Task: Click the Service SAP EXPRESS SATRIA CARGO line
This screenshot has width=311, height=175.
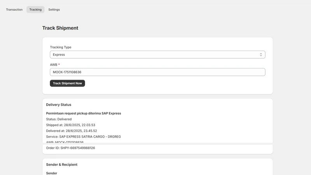Action: coord(83,137)
